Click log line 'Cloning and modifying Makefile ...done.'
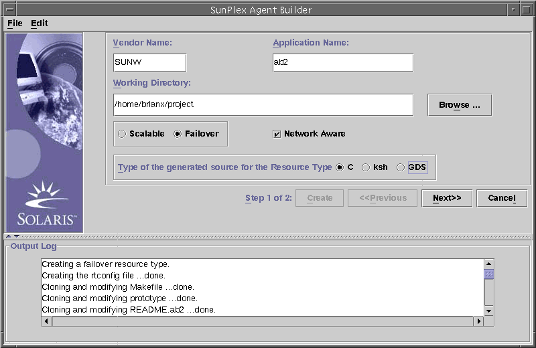The image size is (536, 348). [118, 287]
